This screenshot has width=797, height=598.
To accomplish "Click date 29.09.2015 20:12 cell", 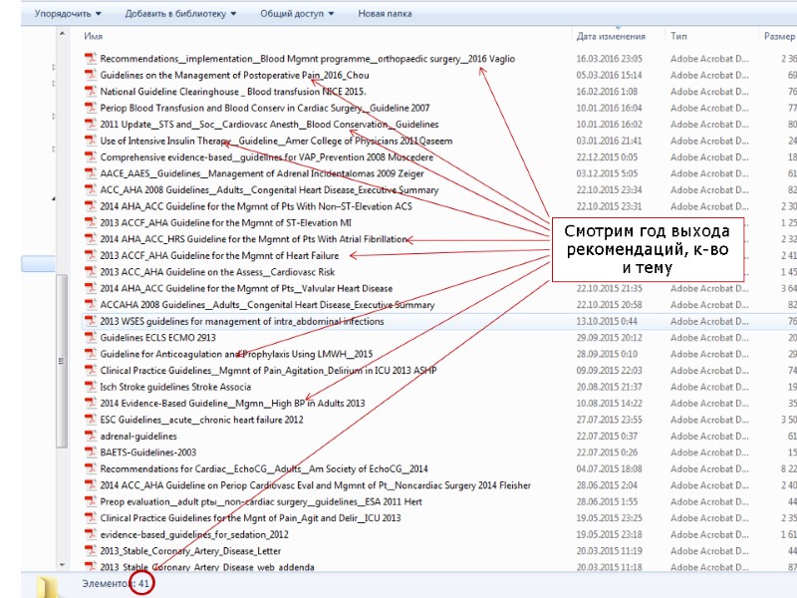I will point(609,338).
